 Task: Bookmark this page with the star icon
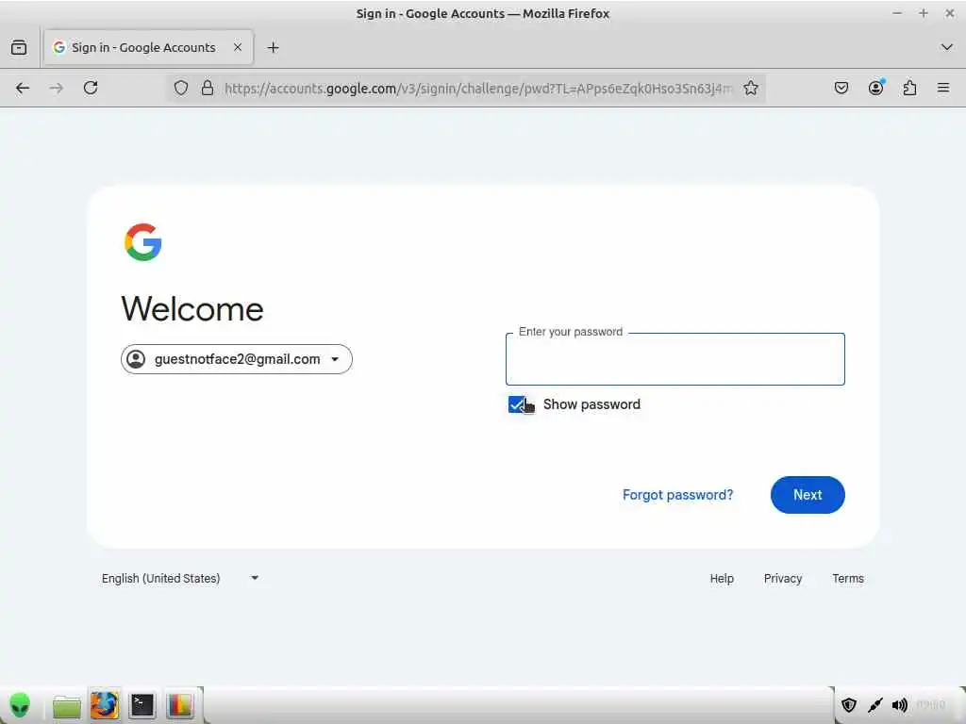pyautogui.click(x=750, y=88)
